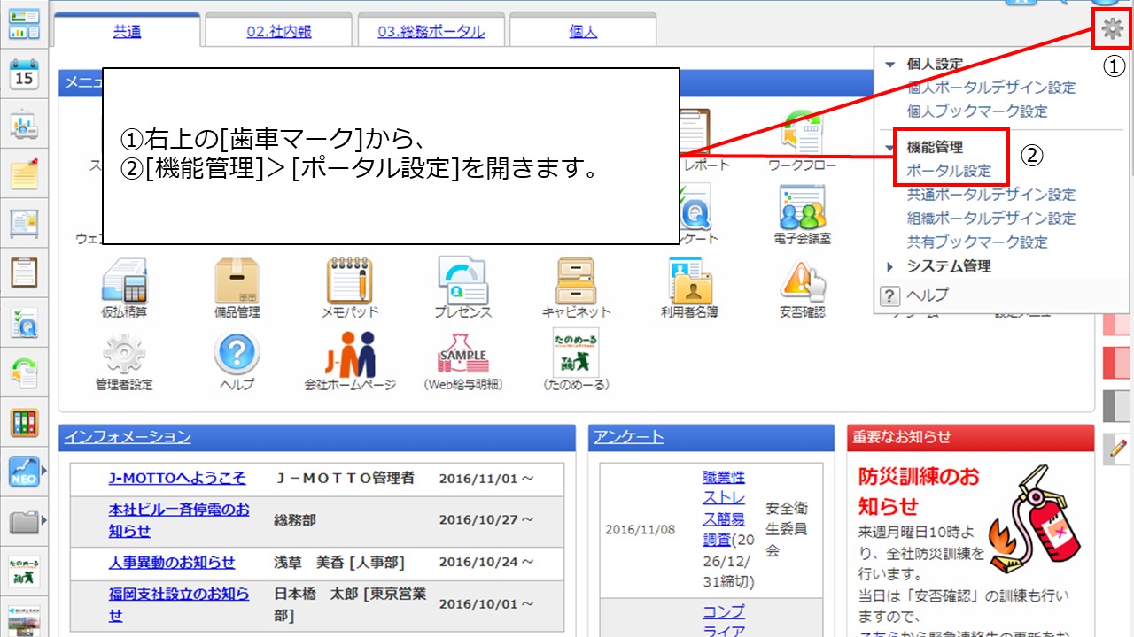
Task: Open the 仮払精算 icon
Action: coord(124,281)
